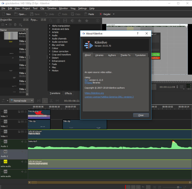This screenshot has width=192, height=189.
Task: Switch to the Effects tab
Action: [x=68, y=93]
